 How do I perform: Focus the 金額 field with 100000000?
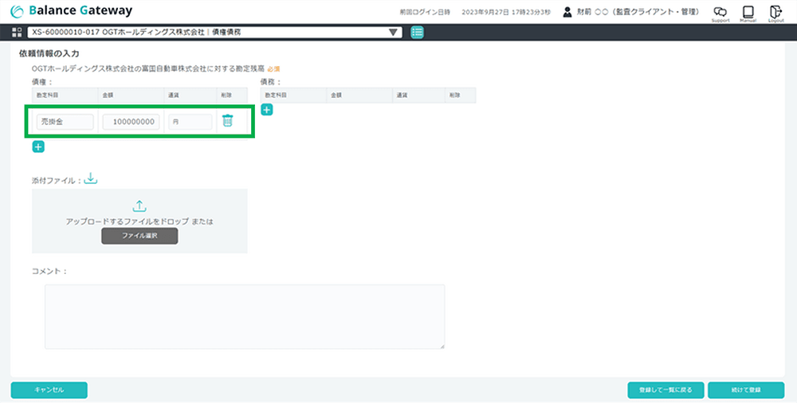tap(132, 122)
